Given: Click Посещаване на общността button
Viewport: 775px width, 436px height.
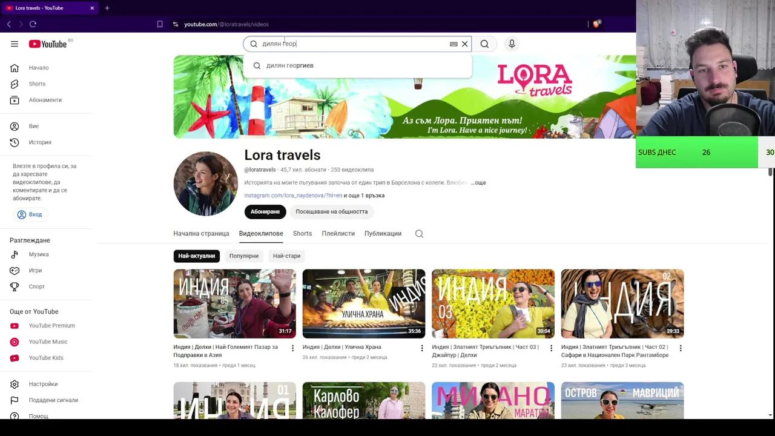Looking at the screenshot, I should coord(332,211).
